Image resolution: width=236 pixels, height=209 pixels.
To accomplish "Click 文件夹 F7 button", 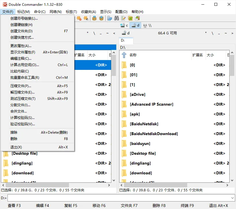I will point(129,206).
